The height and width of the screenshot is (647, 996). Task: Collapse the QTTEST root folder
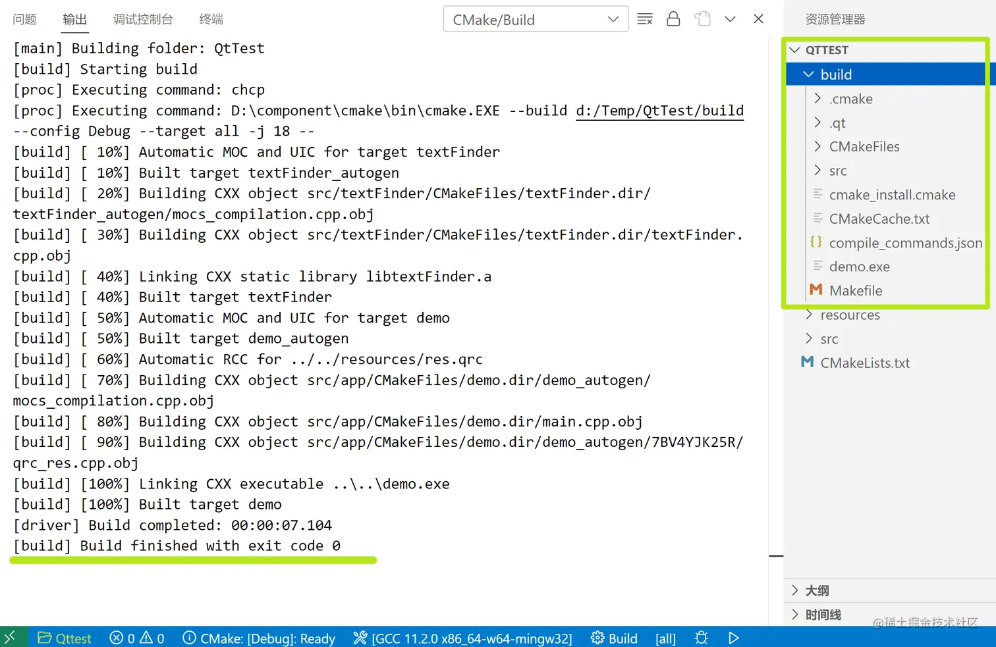(x=886, y=50)
